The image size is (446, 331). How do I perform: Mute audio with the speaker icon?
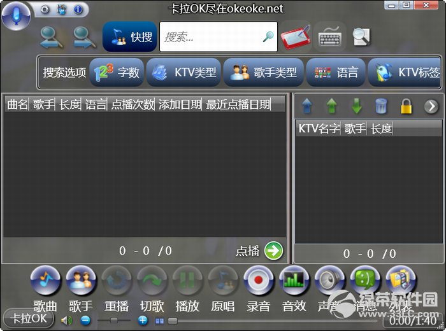pyautogui.click(x=66, y=321)
